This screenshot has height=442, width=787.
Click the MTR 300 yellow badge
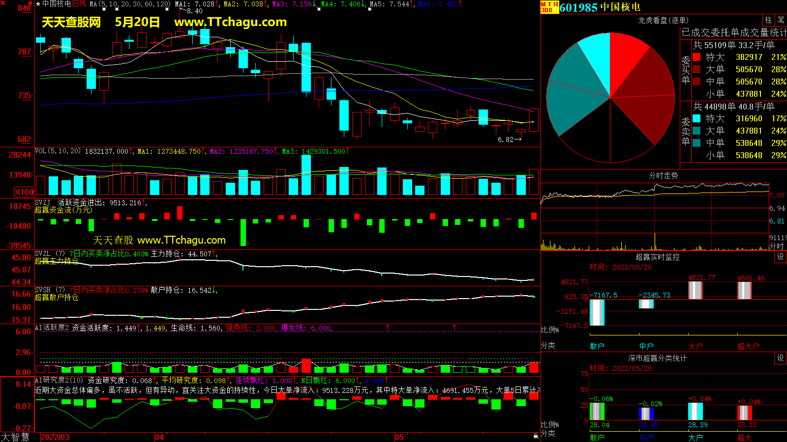(x=549, y=7)
